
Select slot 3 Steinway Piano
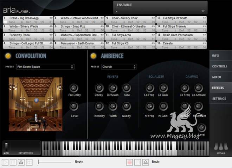(x=28, y=37)
